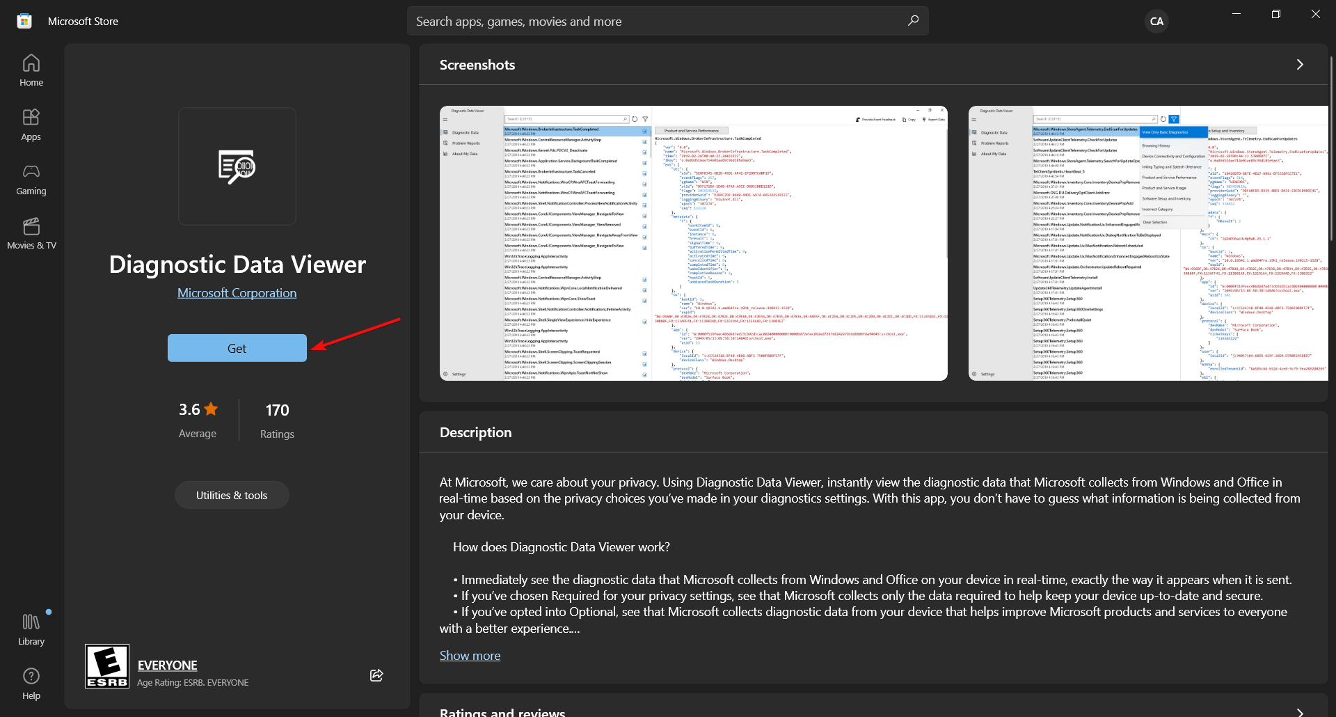1336x717 pixels.
Task: Click 'How does Diagnostic Data Viewer work?' text
Action: 562,547
